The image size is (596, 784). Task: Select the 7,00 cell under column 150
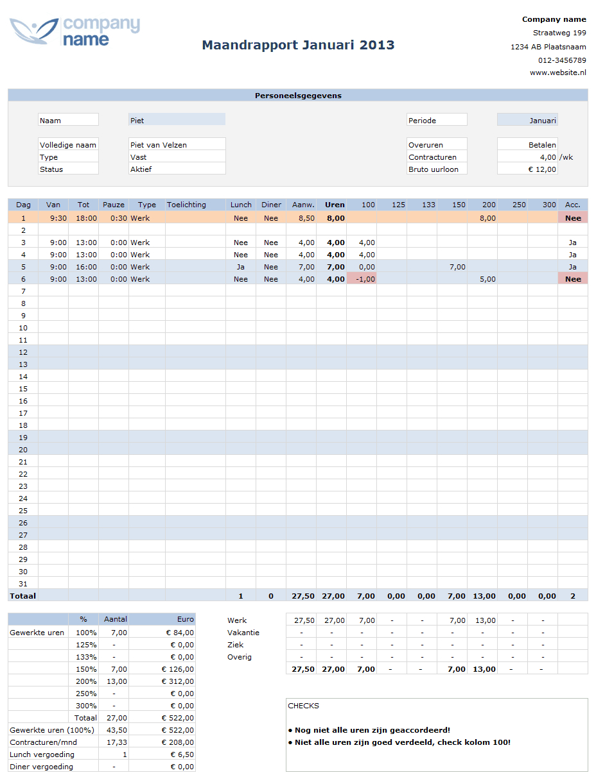point(452,266)
